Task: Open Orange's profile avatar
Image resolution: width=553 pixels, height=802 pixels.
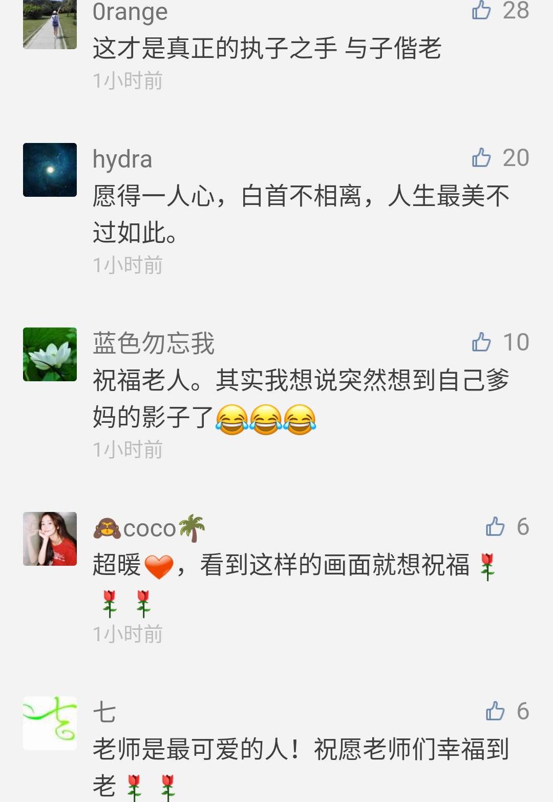Action: coord(50,24)
